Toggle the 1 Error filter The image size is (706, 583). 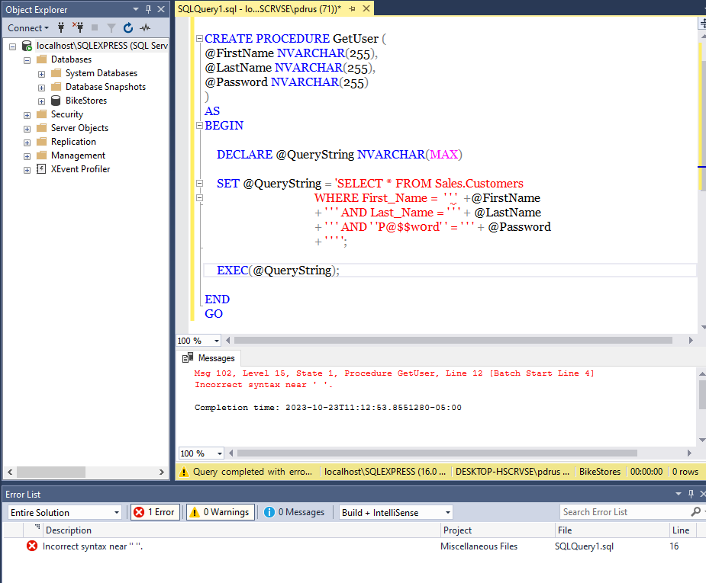[155, 511]
